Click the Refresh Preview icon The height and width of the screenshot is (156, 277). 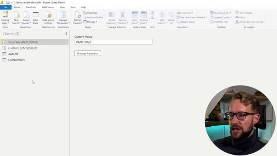[x=77, y=15]
